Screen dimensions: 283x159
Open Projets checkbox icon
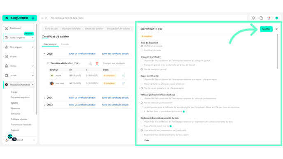pos(7,56)
